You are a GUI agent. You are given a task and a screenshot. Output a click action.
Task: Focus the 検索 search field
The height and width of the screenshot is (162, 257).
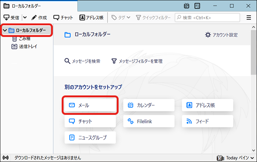207,18
